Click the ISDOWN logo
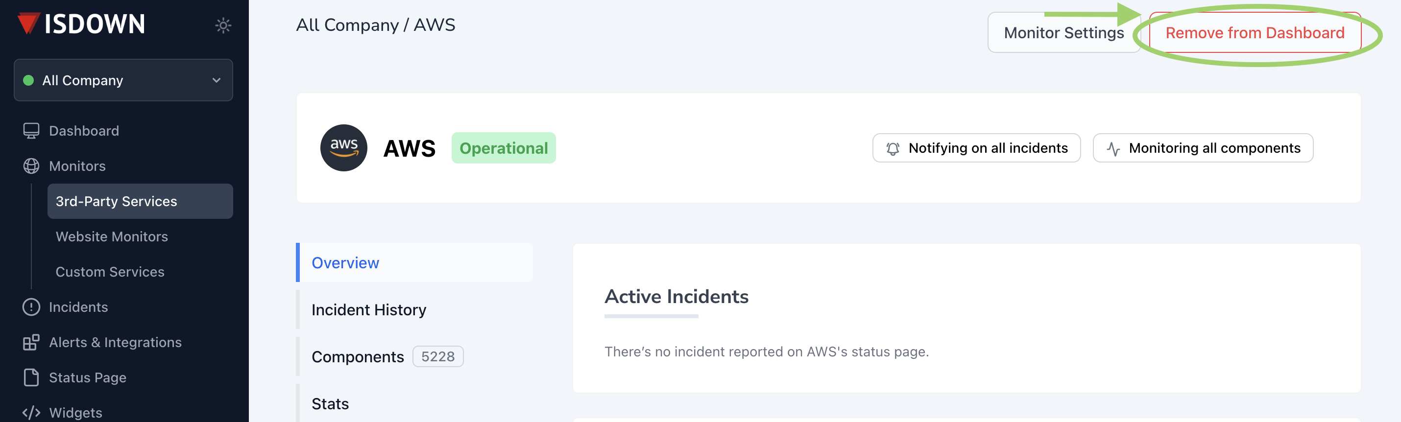1401x422 pixels. [82, 24]
